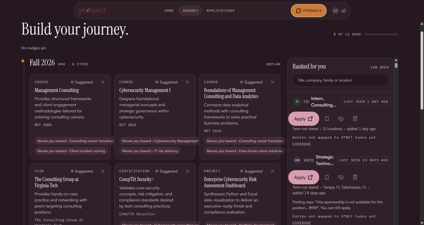424x225 pixels.
Task: Select the Journey tab
Action: (190, 11)
